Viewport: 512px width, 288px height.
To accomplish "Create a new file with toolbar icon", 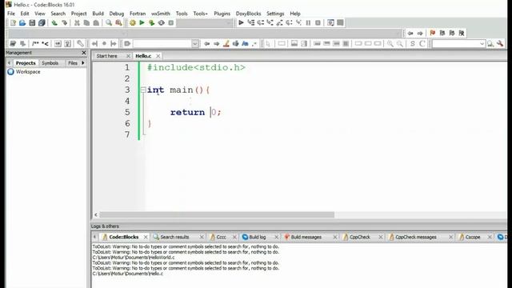I will point(13,23).
